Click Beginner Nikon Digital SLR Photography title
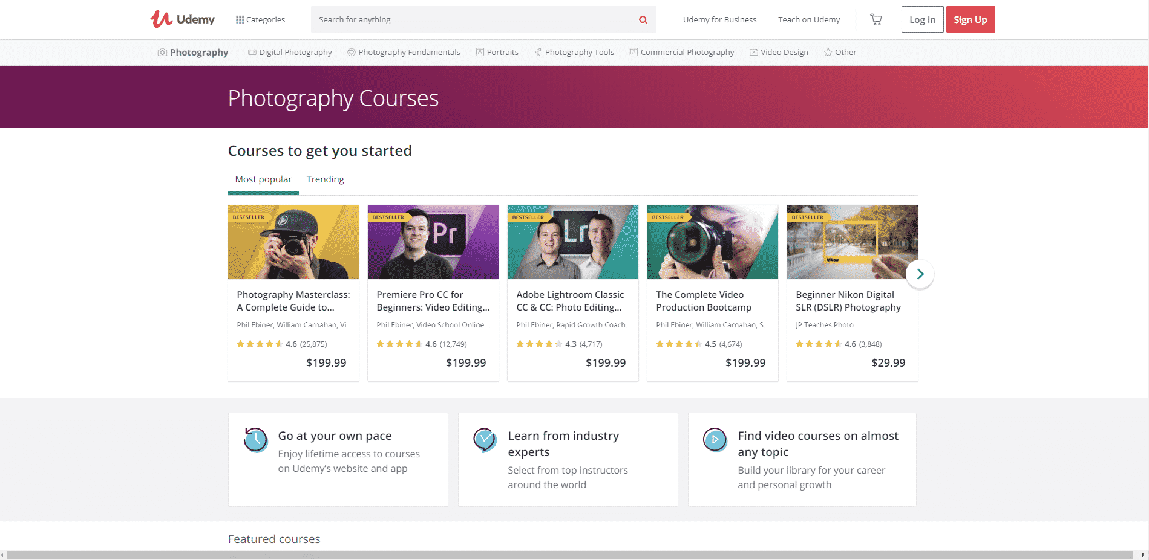Screen dimensions: 1149x560 tap(848, 301)
